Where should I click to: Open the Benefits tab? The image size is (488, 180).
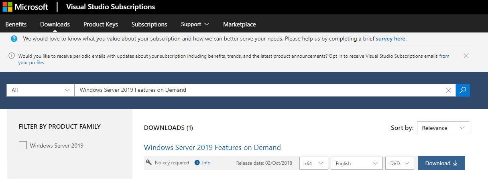[16, 24]
